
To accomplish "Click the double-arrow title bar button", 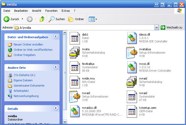I will pyautogui.click(x=156, y=4).
